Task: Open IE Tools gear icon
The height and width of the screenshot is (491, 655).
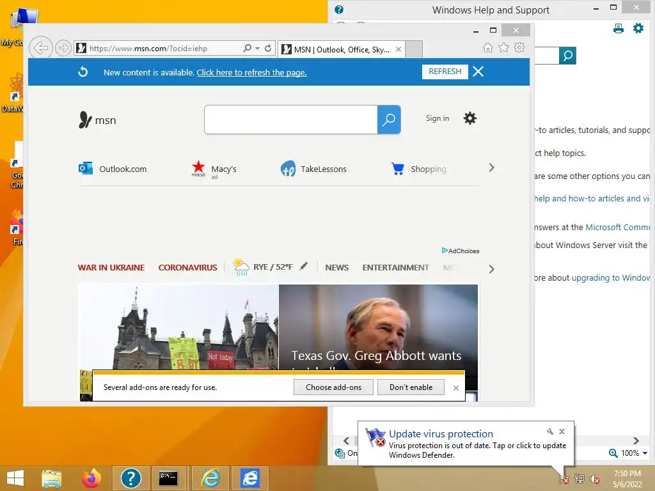Action: tap(519, 47)
